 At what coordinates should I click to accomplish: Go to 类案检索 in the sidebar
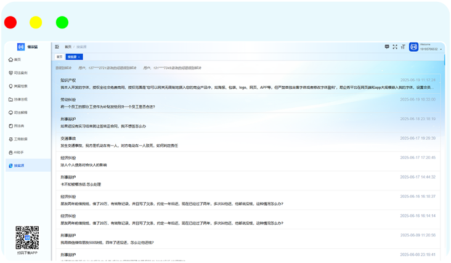tap(20, 86)
